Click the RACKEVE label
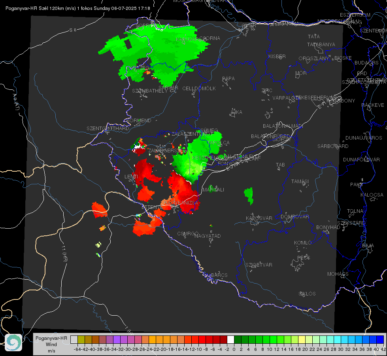The width and height of the screenshot is (387, 356). 373,105
